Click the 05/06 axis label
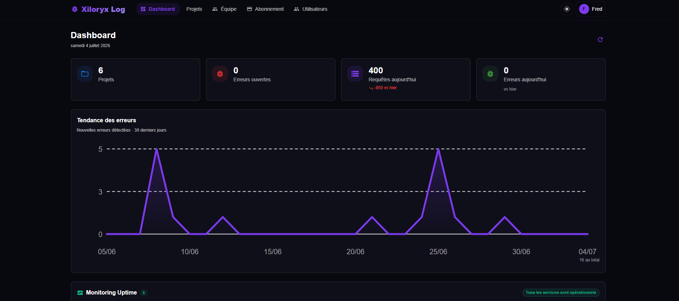The image size is (679, 301). pyautogui.click(x=107, y=252)
